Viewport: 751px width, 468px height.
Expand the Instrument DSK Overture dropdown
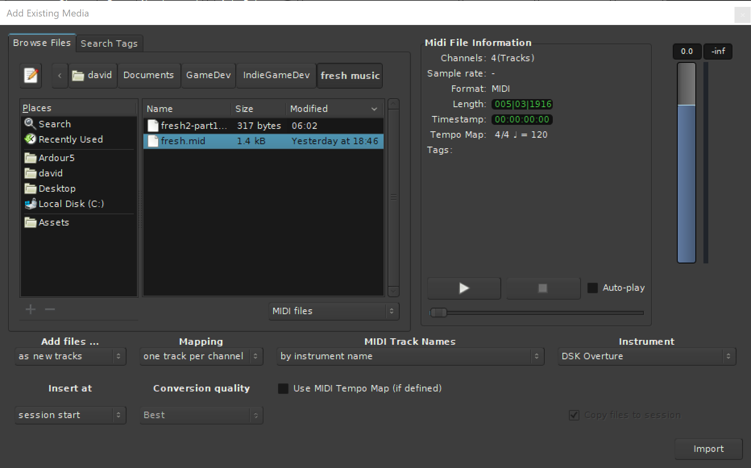646,356
